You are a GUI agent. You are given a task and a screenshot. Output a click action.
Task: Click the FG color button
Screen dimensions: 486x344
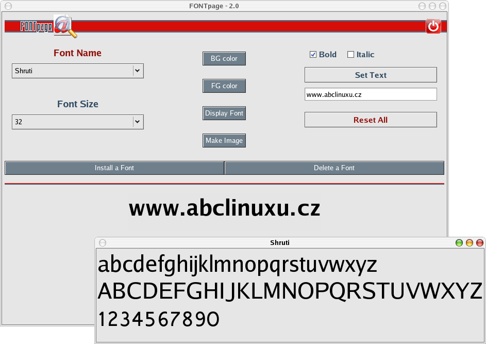point(224,86)
